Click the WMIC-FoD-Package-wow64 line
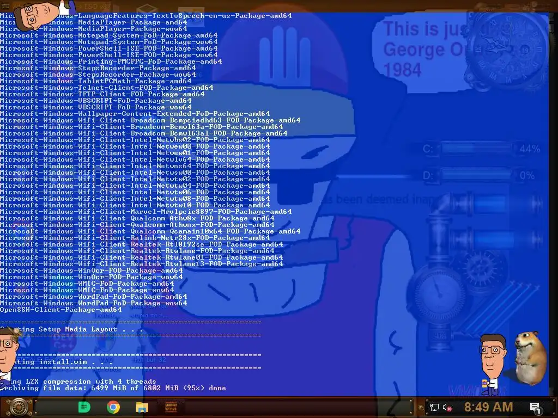558x418 pixels. tap(87, 290)
